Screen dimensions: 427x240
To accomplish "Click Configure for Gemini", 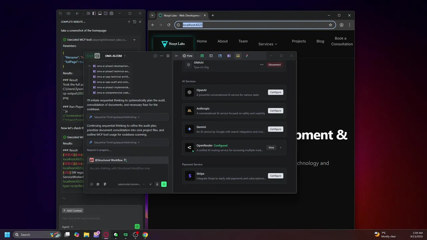I will (276, 129).
